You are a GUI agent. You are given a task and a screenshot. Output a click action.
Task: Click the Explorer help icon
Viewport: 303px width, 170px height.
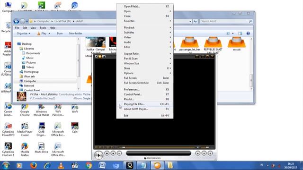click(x=248, y=34)
